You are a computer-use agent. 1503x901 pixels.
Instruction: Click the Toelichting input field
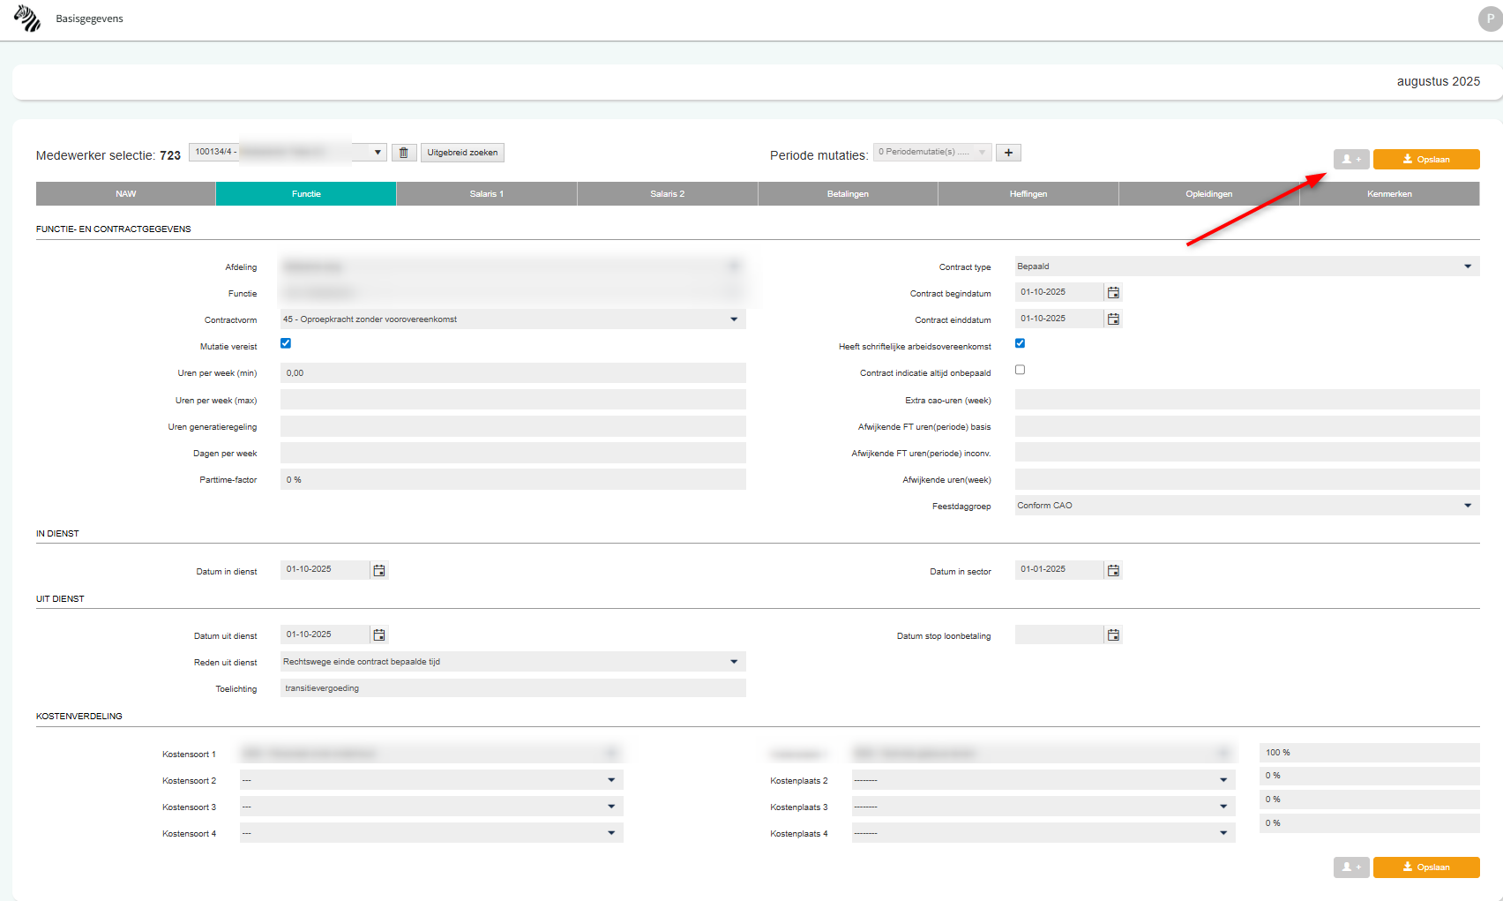click(x=512, y=688)
